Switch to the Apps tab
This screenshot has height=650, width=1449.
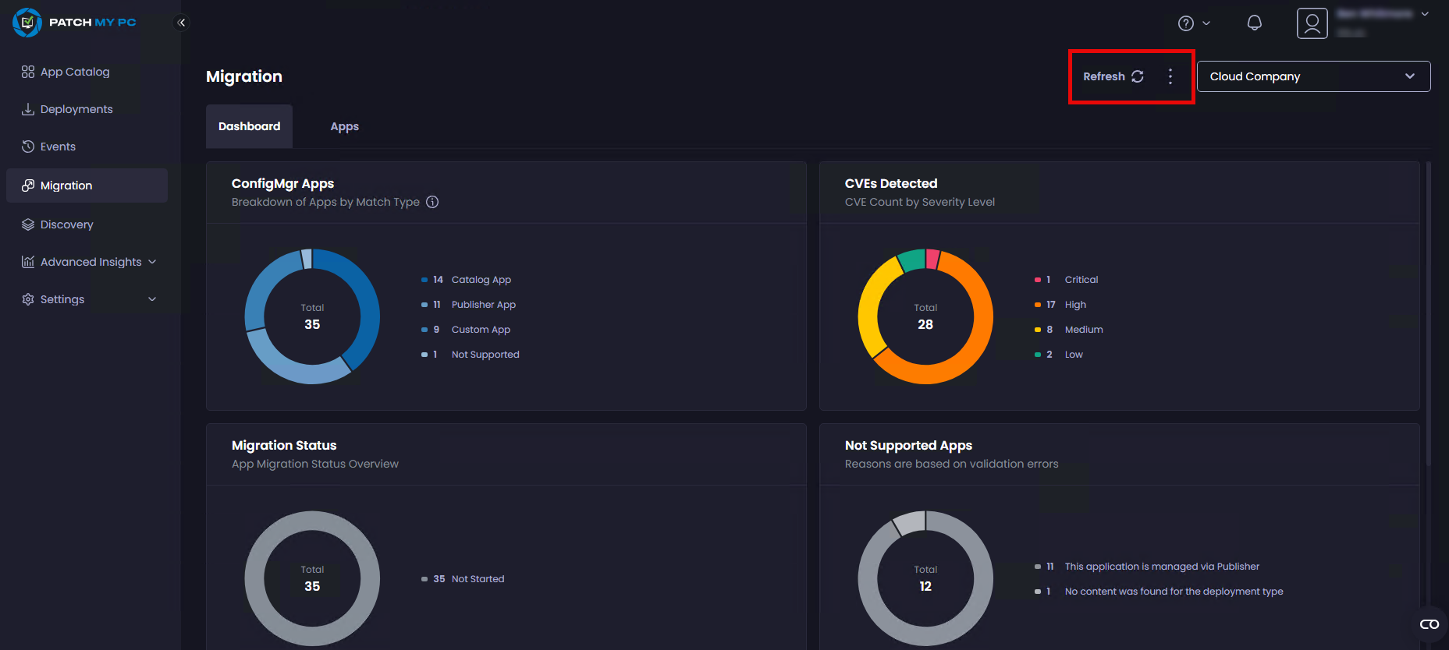click(345, 126)
